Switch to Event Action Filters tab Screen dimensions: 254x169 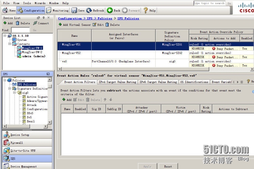80,82
